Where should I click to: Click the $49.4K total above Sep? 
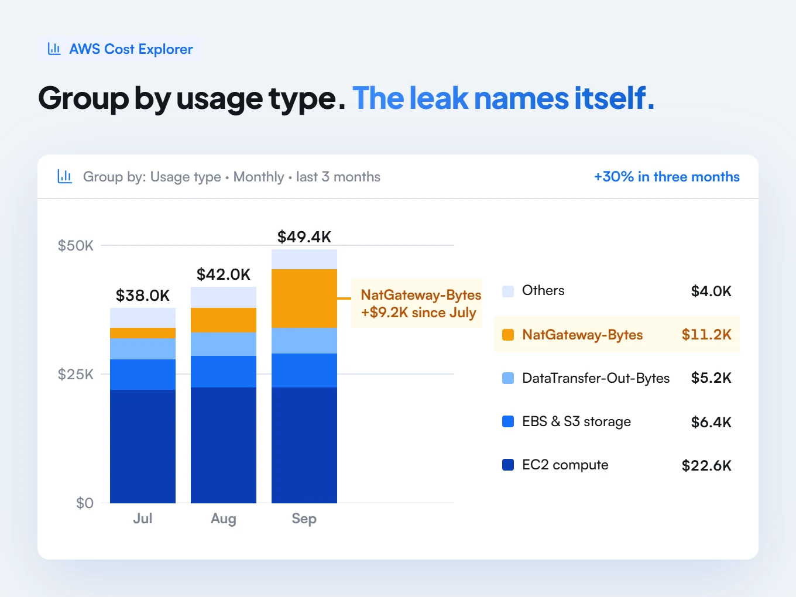[x=304, y=237]
